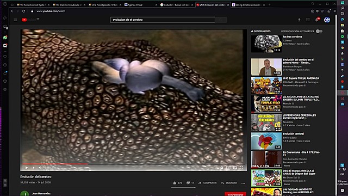
Task: Close the Agenda Virtual tab
Action: click(x=156, y=5)
